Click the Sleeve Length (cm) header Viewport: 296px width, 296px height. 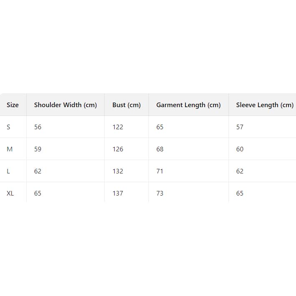(x=265, y=105)
